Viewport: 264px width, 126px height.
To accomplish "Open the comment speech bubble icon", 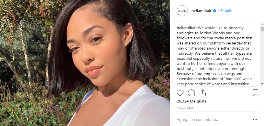I will pyautogui.click(x=191, y=93).
